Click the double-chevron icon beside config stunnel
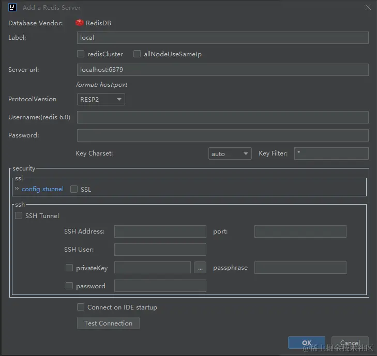 click(17, 189)
